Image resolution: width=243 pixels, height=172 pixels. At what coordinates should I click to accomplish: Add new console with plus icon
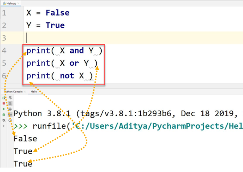pos(4,125)
